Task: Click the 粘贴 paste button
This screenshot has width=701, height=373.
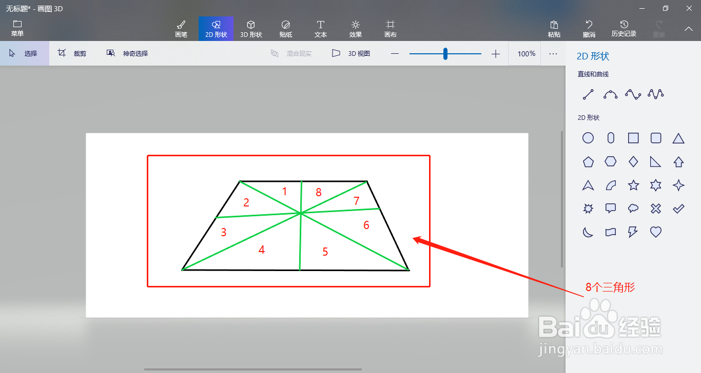Action: 554,29
